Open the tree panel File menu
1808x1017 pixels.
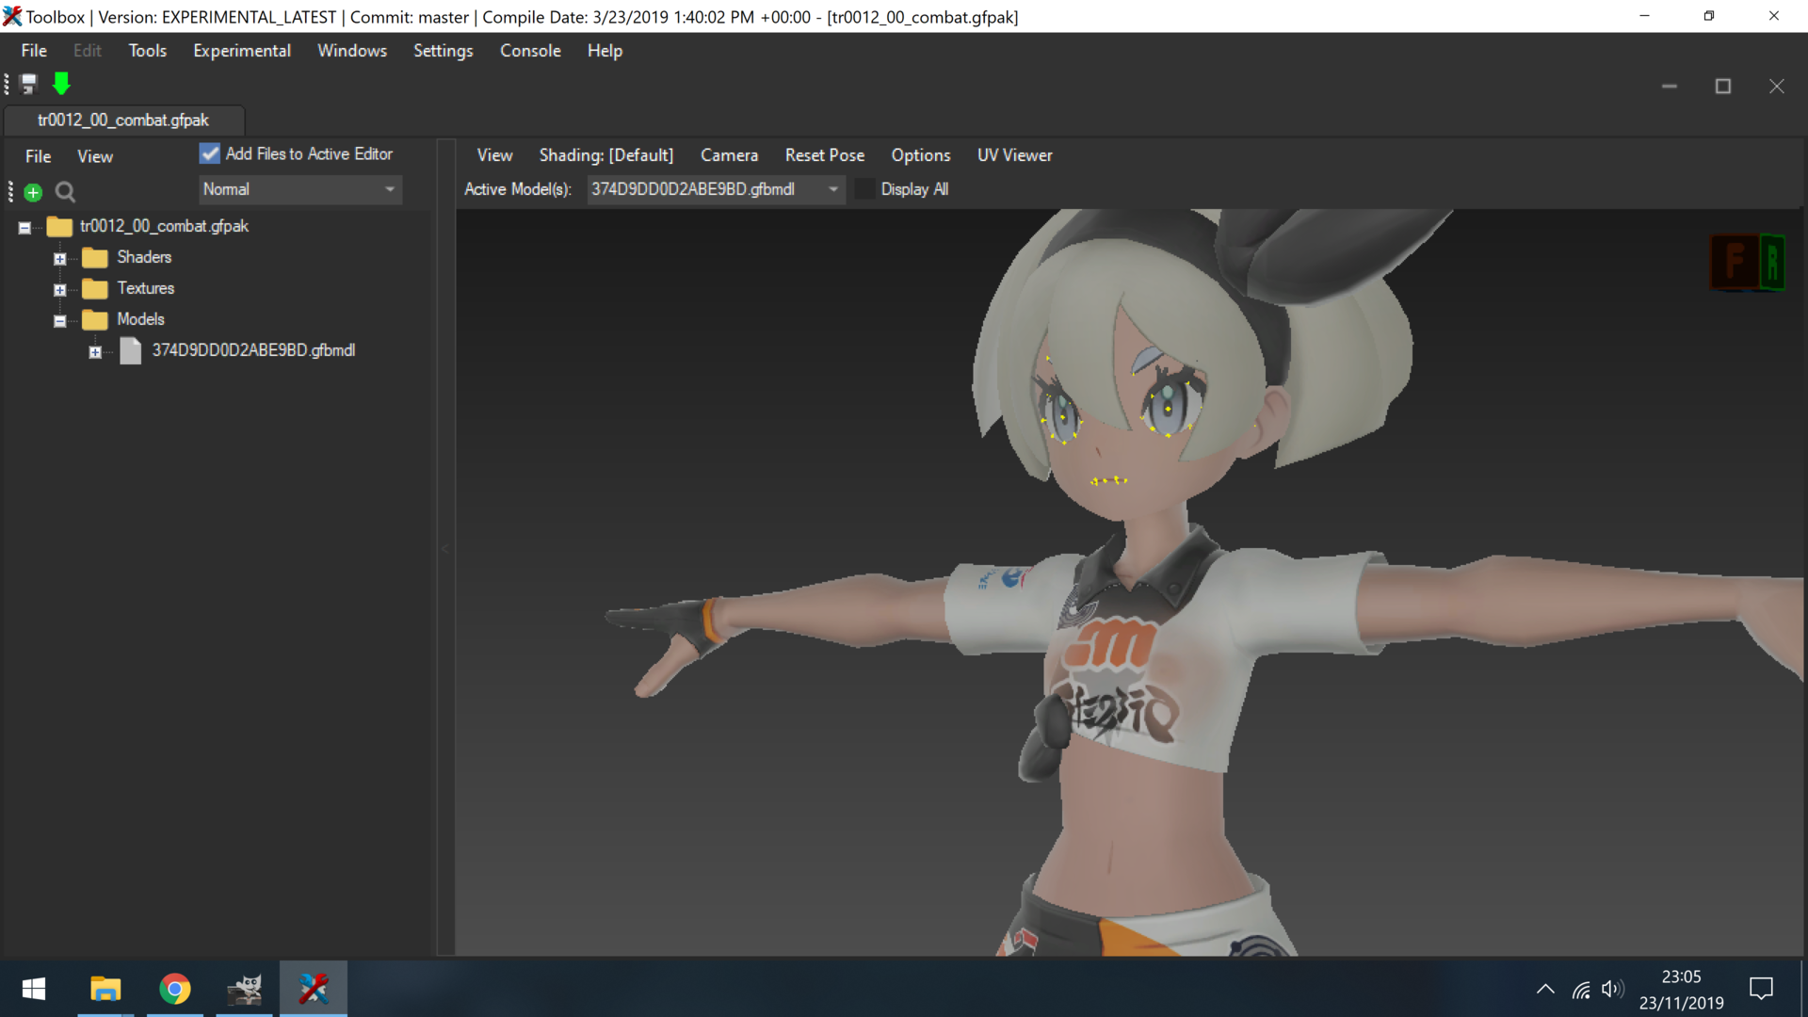tap(38, 156)
